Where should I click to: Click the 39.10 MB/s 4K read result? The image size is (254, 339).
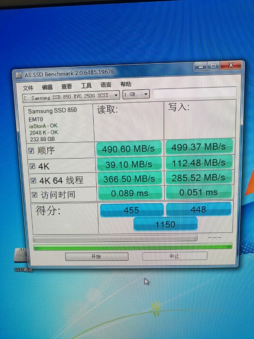(x=129, y=164)
